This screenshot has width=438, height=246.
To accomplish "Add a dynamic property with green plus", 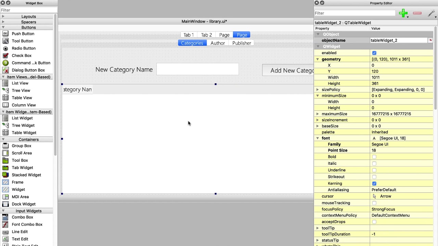I will tap(403, 13).
